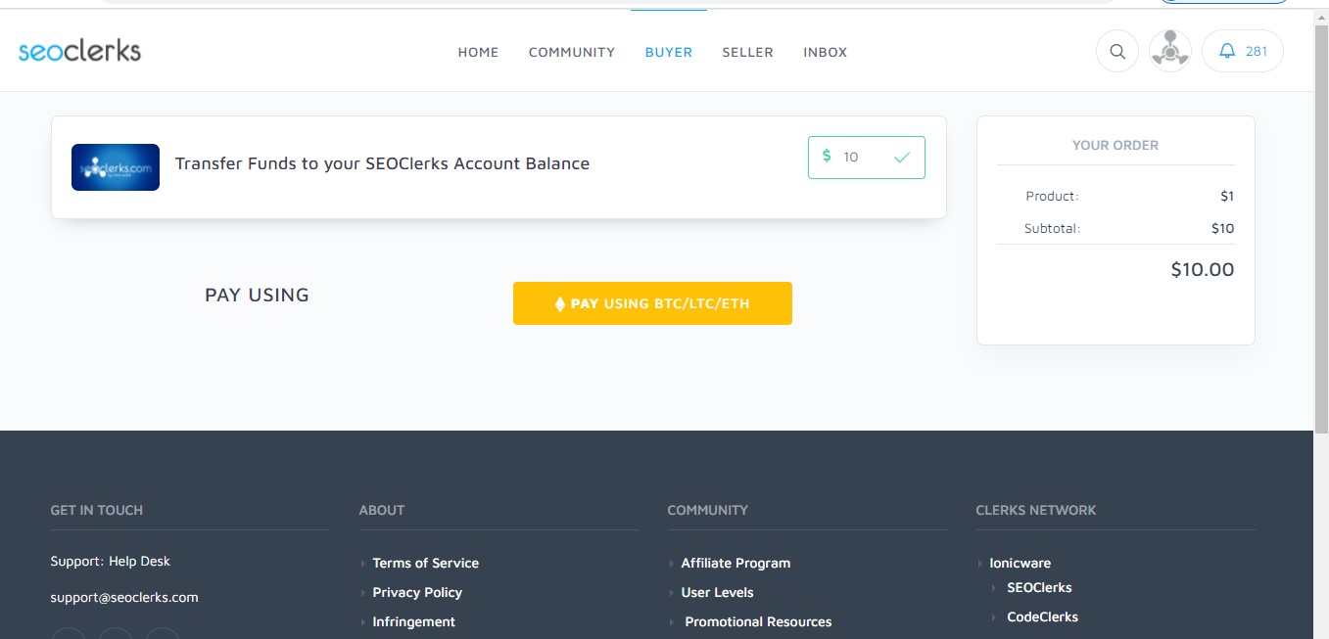Open the SELLER menu

[x=748, y=52]
